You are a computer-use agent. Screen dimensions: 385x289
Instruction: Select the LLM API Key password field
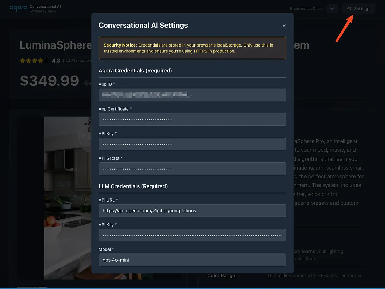[x=192, y=235]
